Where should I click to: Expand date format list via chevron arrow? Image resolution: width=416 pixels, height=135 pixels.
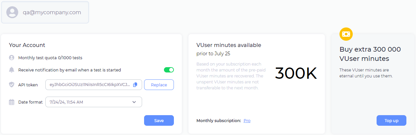point(134,102)
